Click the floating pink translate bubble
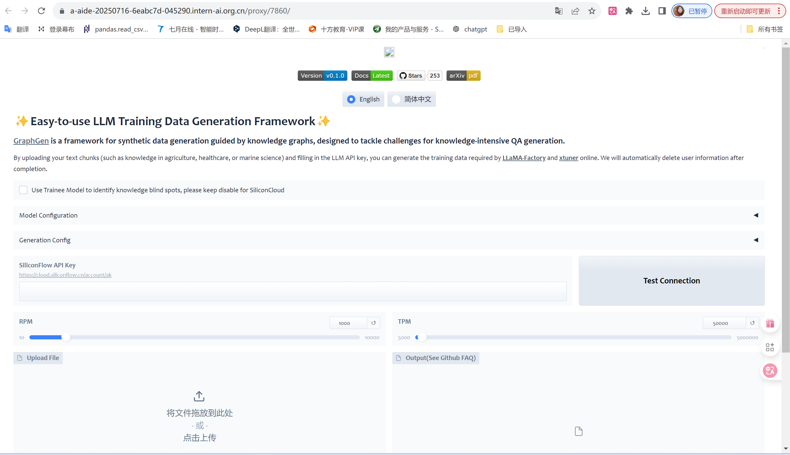The image size is (790, 455). pyautogui.click(x=770, y=371)
